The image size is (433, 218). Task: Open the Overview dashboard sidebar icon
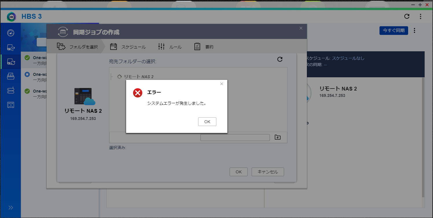[x=11, y=33]
